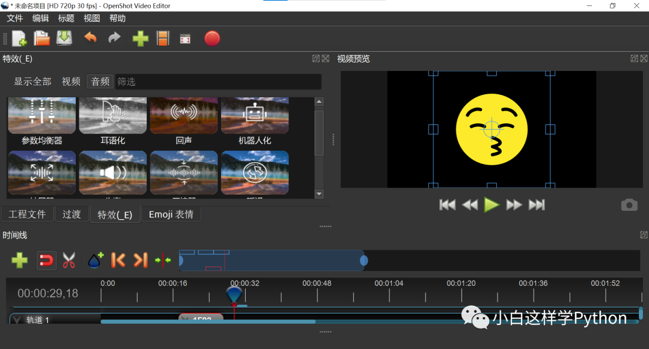Screen dimensions: 649x349
Task: Switch to the Emoji 表情 tab
Action: (x=171, y=214)
